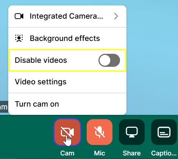Start screen sharing with Share monitor icon
Image resolution: width=178 pixels, height=159 pixels.
pyautogui.click(x=132, y=132)
